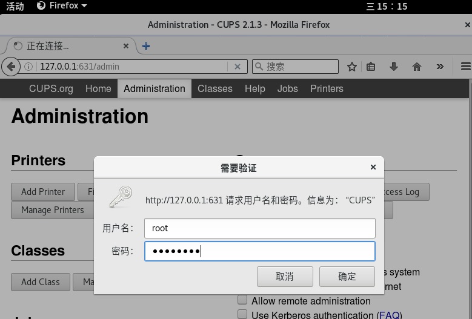The width and height of the screenshot is (472, 319).
Task: Stop loading with address bar X icon
Action: (x=237, y=67)
